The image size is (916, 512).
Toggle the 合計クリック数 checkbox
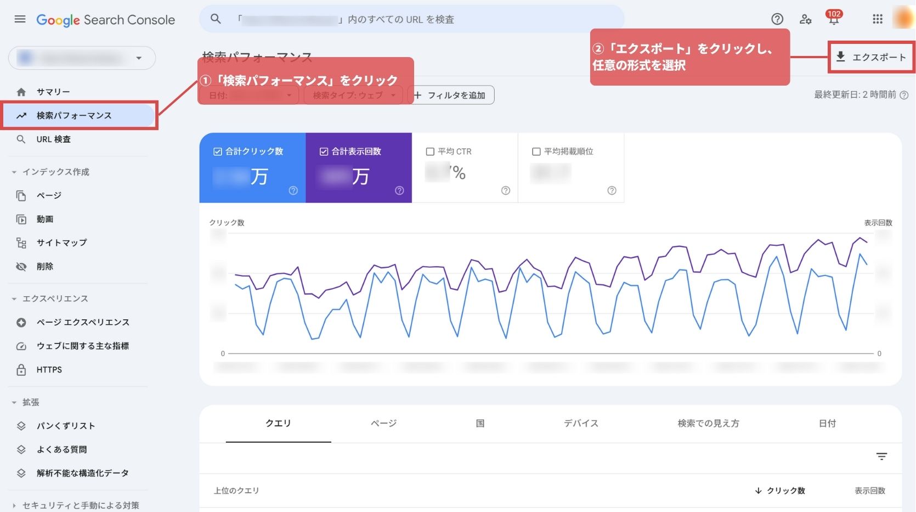pos(218,151)
